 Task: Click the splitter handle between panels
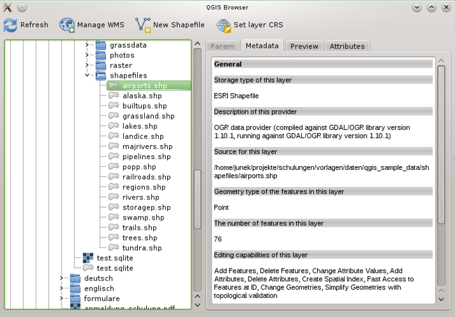(x=204, y=174)
